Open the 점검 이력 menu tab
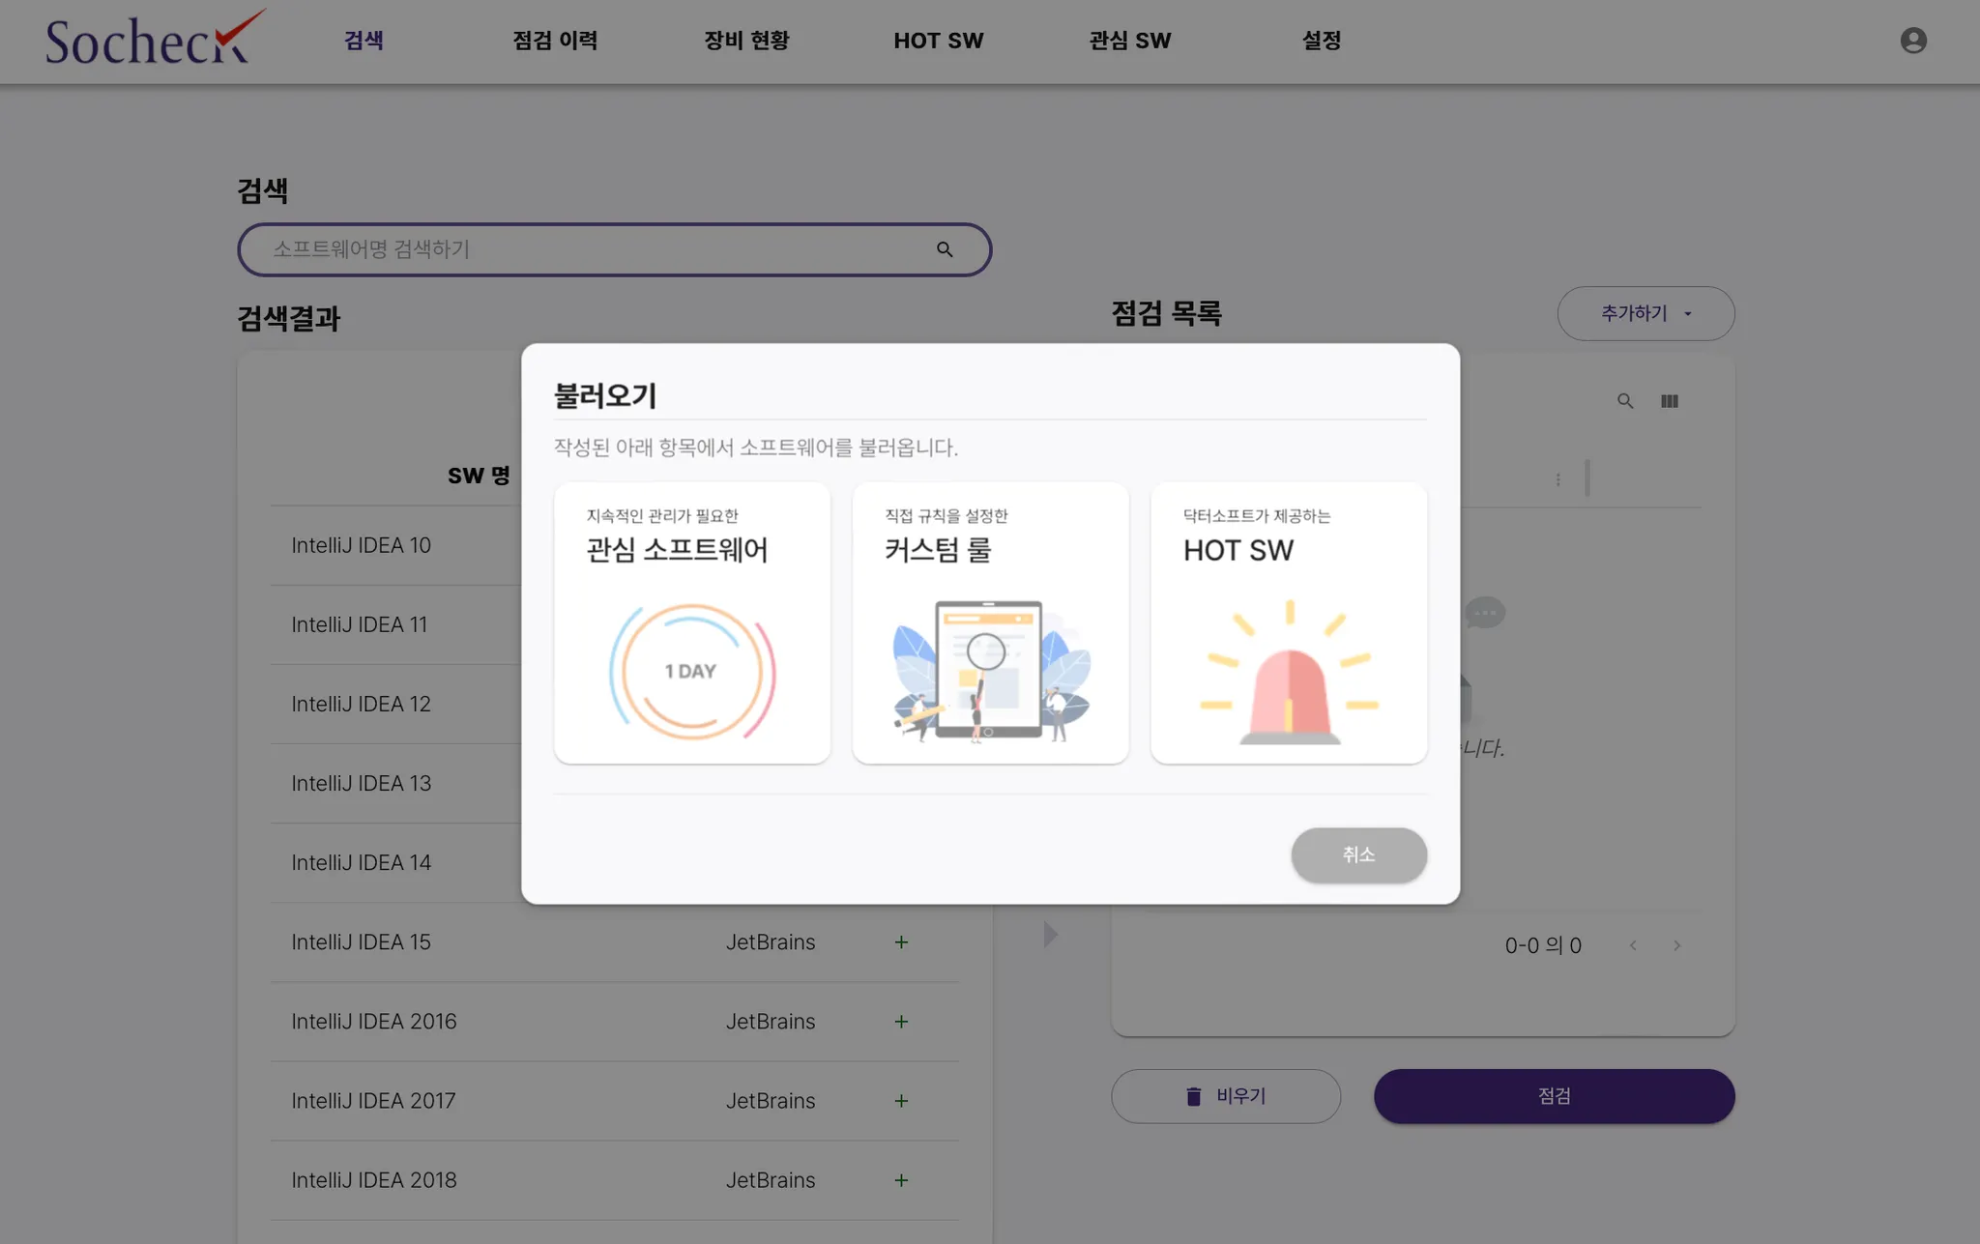Viewport: 1980px width, 1244px height. 555,41
